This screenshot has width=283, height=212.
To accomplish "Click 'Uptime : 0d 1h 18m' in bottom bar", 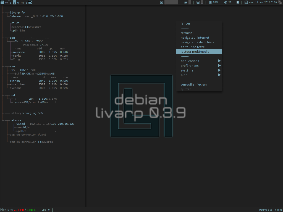I will [x=270, y=210].
